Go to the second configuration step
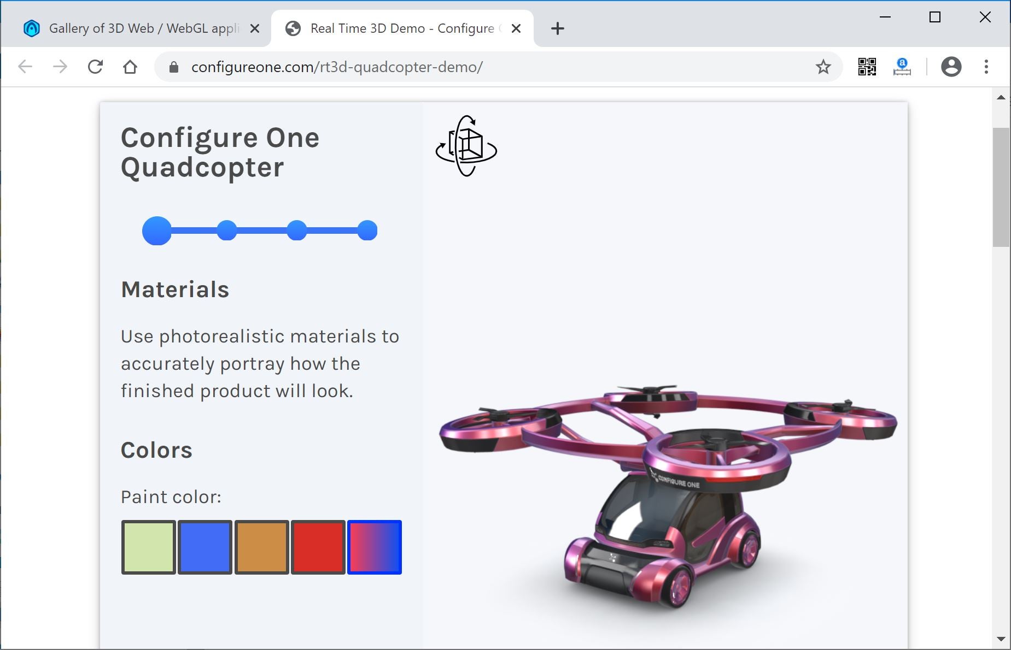The image size is (1011, 650). pos(227,231)
